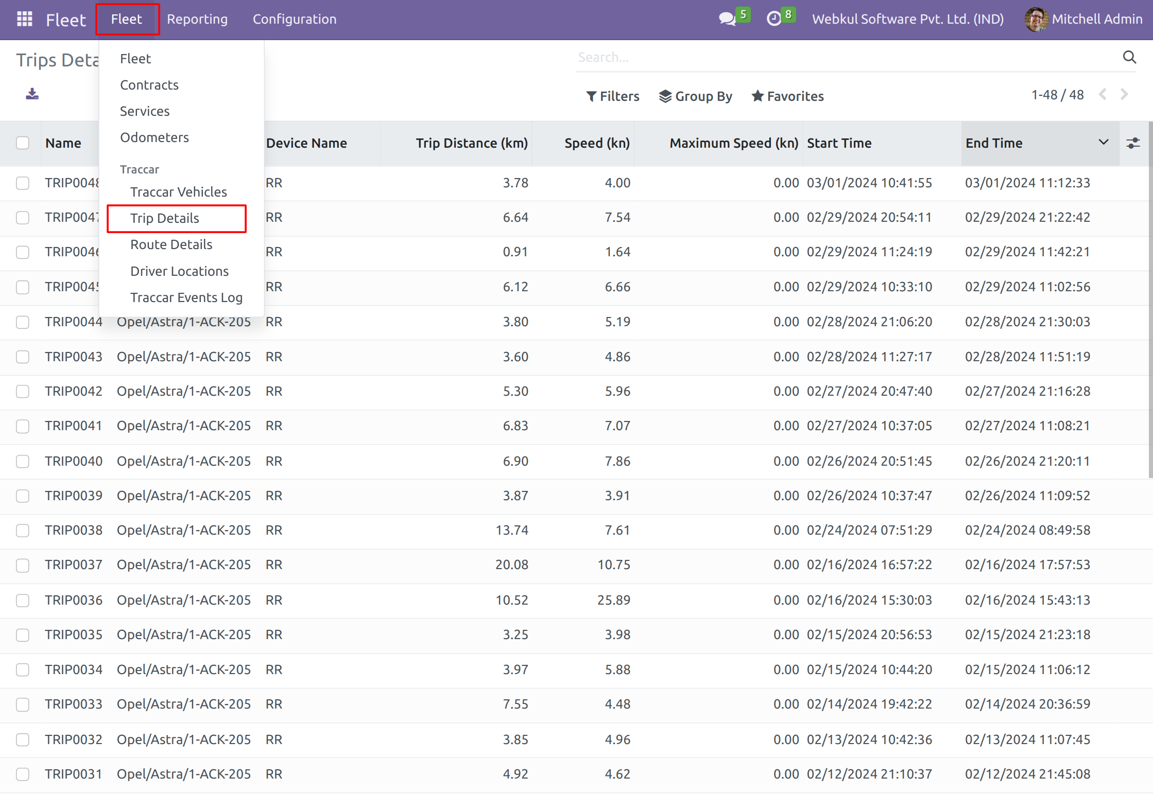Go to previous page arrow
The width and height of the screenshot is (1153, 794).
click(1103, 95)
